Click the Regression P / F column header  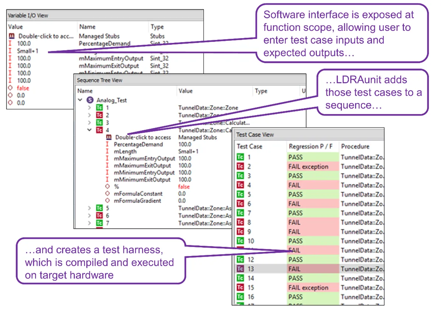pyautogui.click(x=313, y=146)
